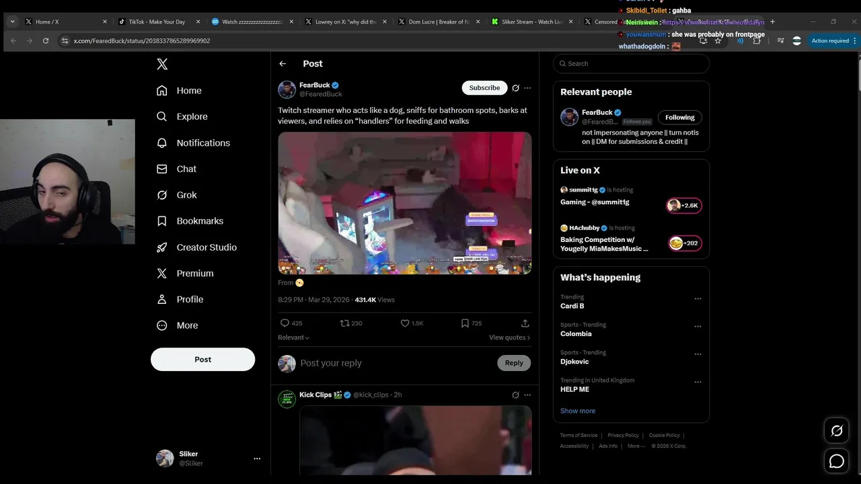Click Show more under What's happening
The height and width of the screenshot is (484, 861).
[578, 411]
